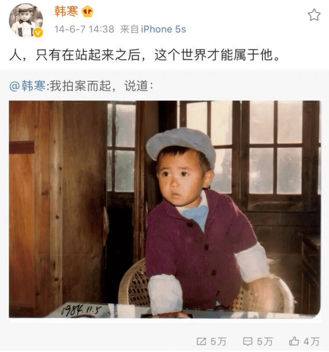The height and width of the screenshot is (352, 329).
Task: Click the orange verified V badge
Action: (38, 33)
